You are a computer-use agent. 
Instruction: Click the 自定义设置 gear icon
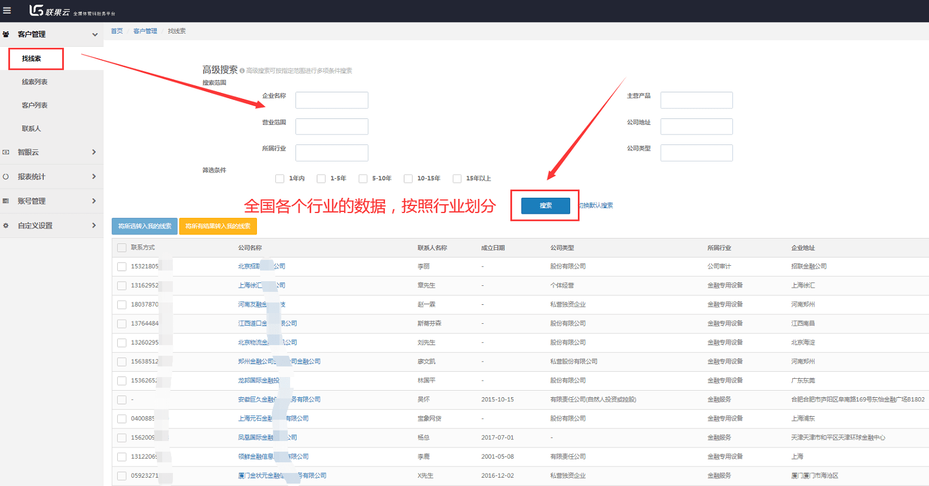[6, 226]
